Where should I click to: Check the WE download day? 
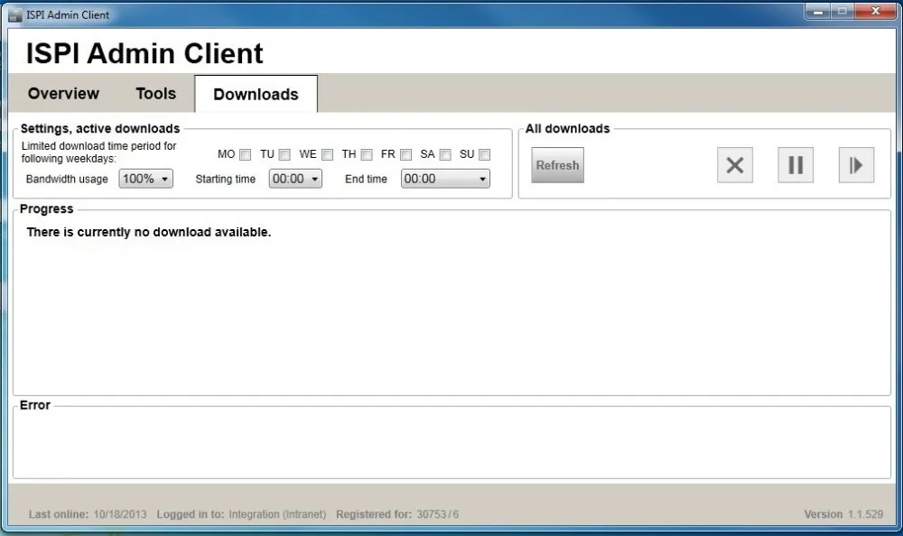pos(326,154)
